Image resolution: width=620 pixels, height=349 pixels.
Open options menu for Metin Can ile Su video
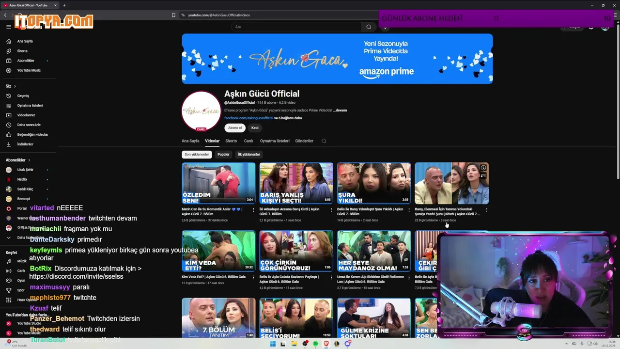(253, 210)
